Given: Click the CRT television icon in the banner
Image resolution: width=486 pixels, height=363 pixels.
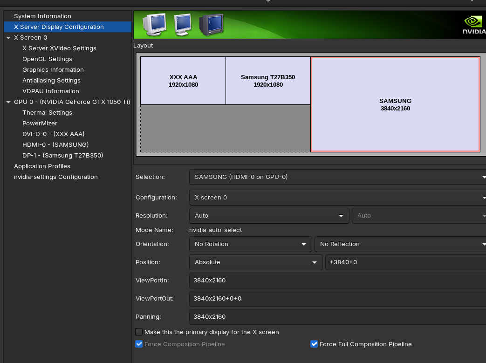Looking at the screenshot, I should click(x=211, y=24).
